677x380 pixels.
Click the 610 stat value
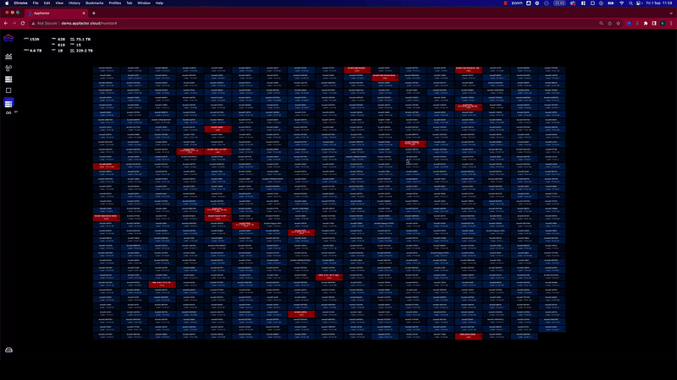(61, 45)
